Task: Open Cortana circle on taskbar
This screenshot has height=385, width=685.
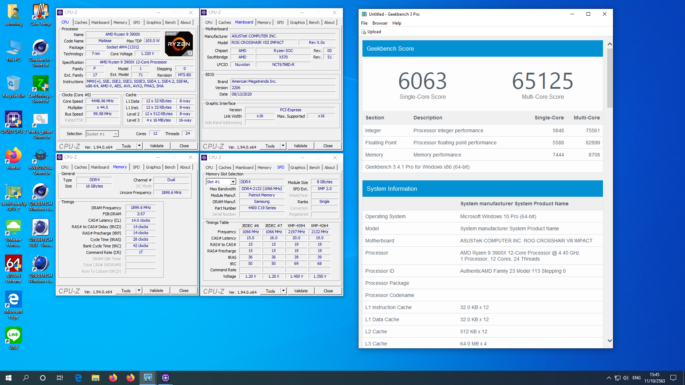Action: coord(43,378)
